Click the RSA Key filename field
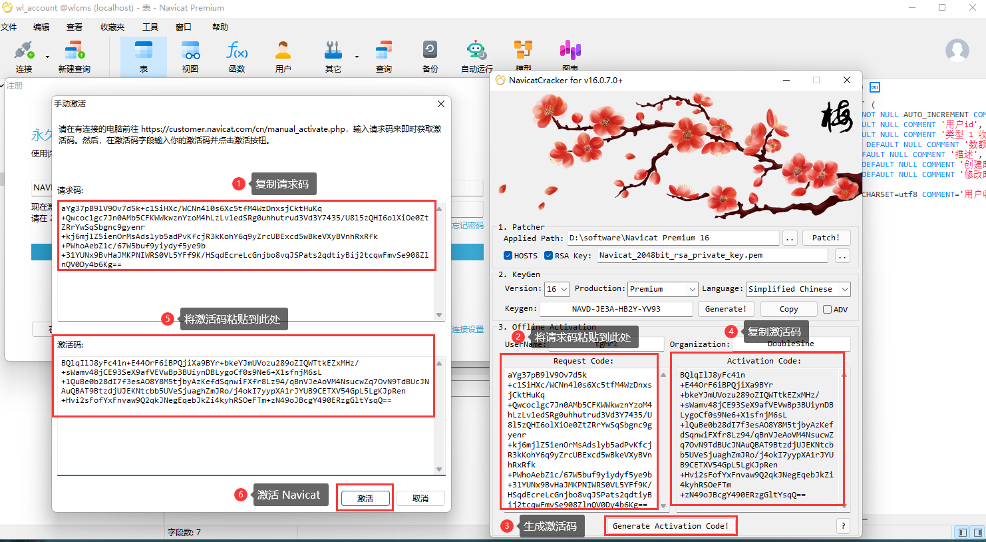Image resolution: width=986 pixels, height=542 pixels. 713,256
